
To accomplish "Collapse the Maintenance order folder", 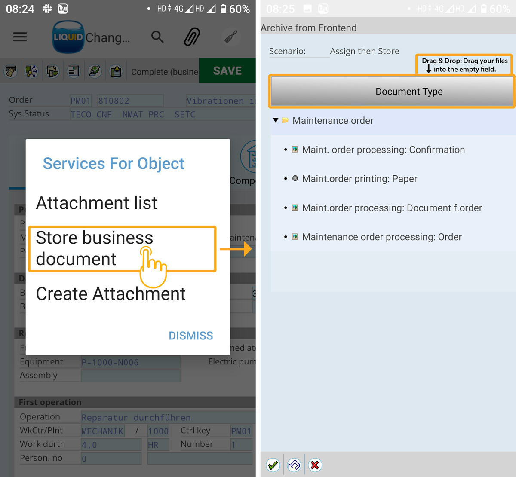I will [276, 120].
